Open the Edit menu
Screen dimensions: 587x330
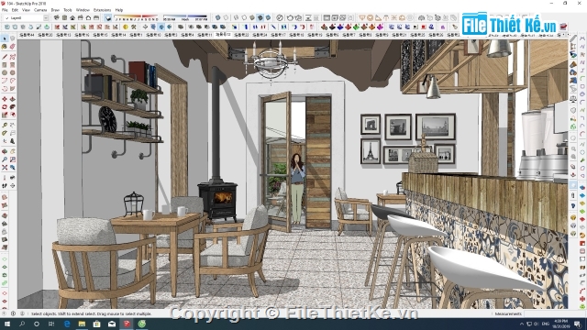(15, 10)
